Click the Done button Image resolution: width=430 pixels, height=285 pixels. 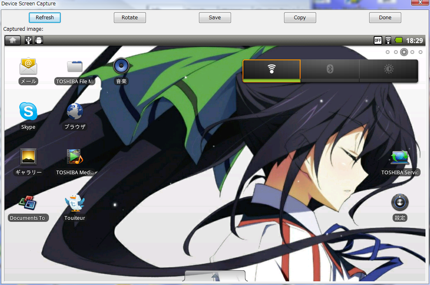click(385, 18)
